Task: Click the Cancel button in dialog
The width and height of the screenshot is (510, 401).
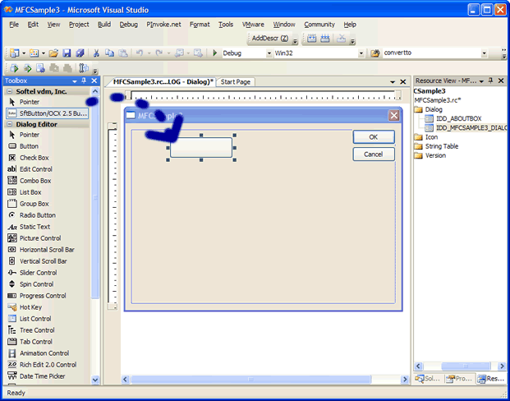Action: [373, 154]
